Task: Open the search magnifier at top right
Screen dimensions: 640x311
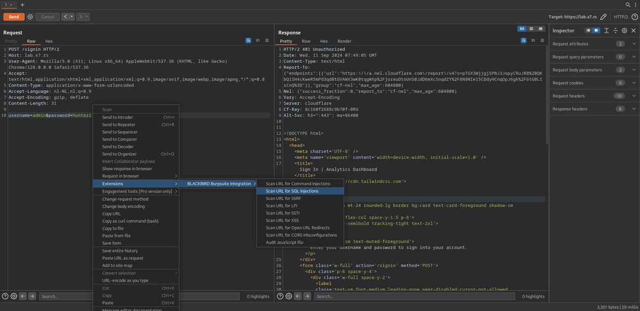Action: [628, 4]
